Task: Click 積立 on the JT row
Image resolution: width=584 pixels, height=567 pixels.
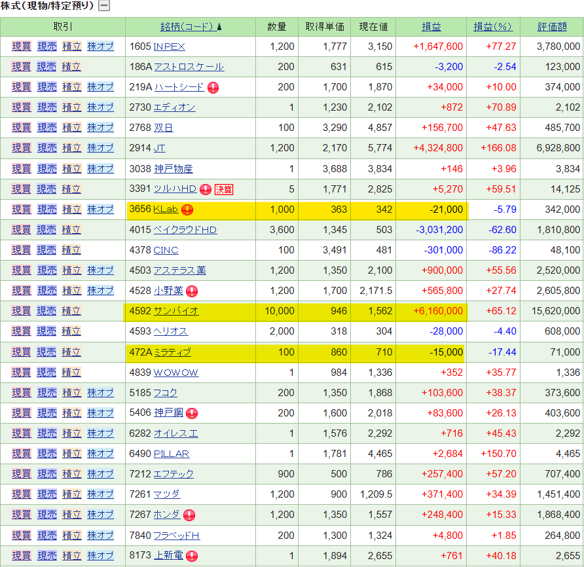Action: pyautogui.click(x=71, y=148)
